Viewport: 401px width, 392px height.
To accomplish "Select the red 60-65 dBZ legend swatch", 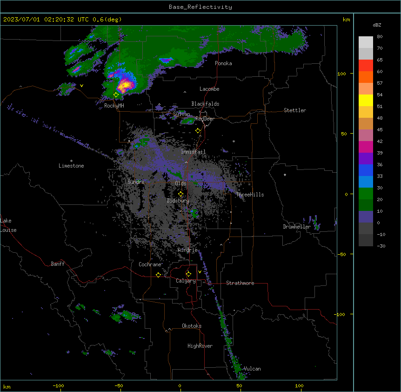I will [366, 66].
